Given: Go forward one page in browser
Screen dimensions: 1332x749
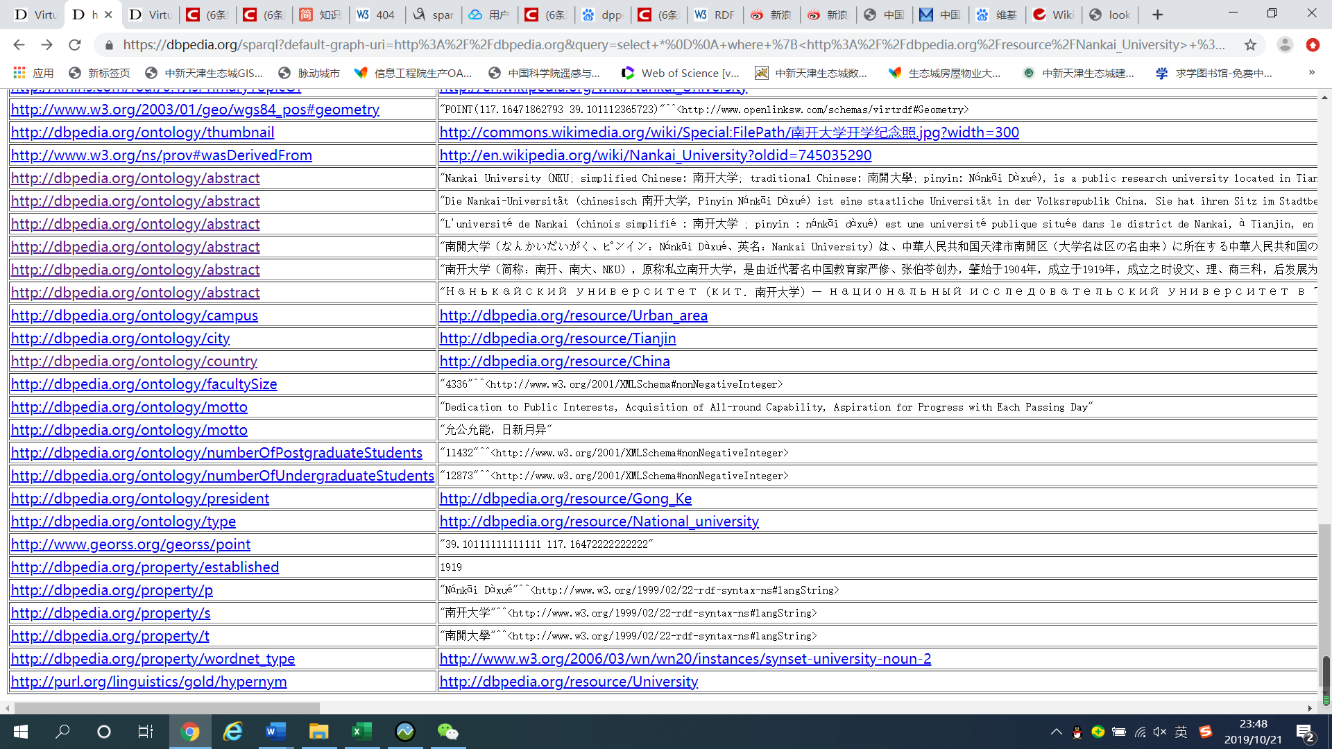Looking at the screenshot, I should coord(46,45).
